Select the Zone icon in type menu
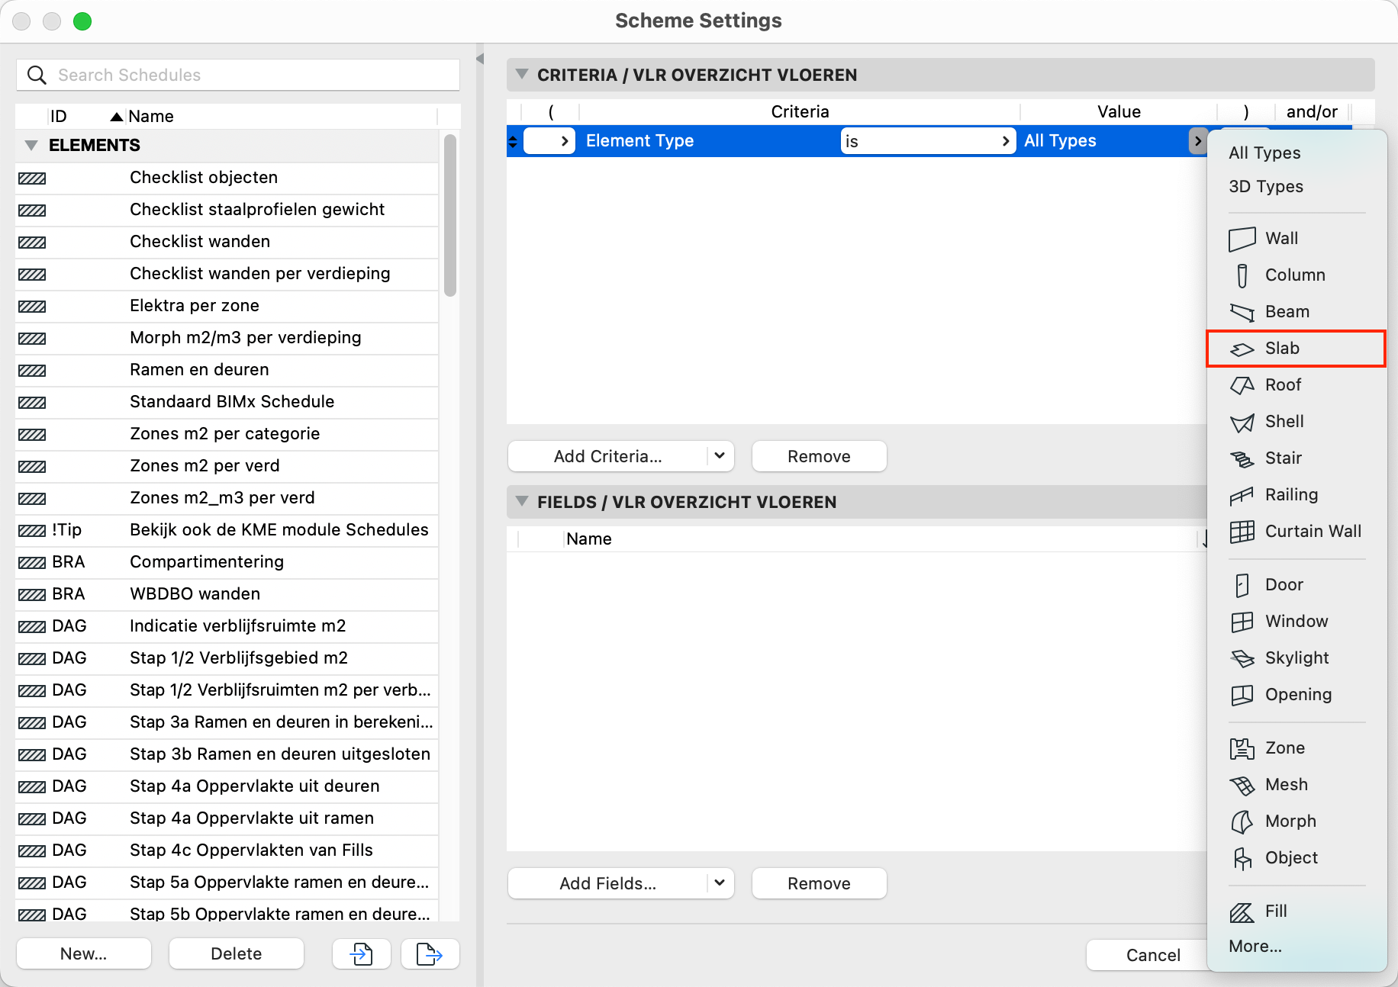The height and width of the screenshot is (987, 1398). pos(1242,748)
